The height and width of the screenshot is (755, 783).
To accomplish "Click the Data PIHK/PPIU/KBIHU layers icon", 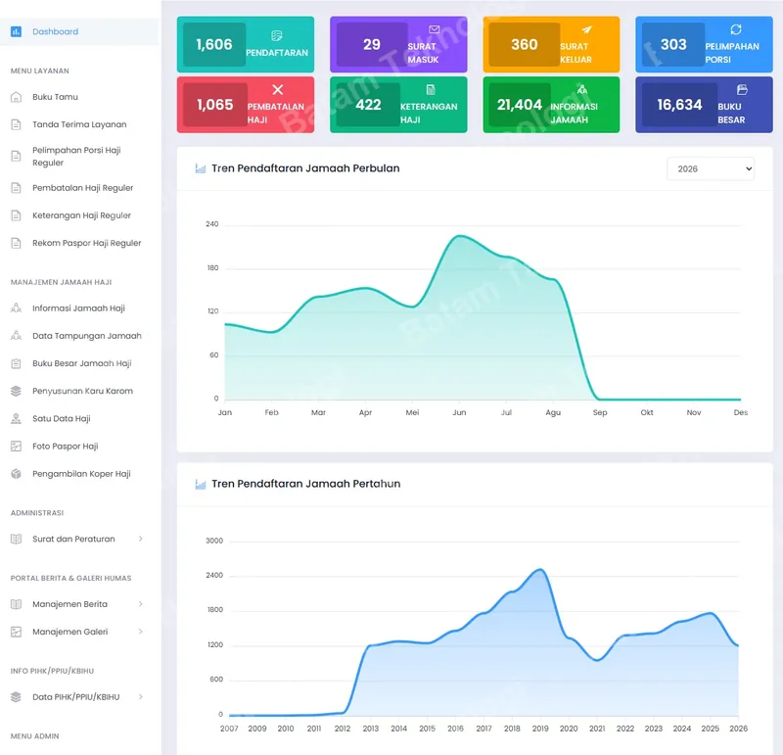I will coord(16,697).
